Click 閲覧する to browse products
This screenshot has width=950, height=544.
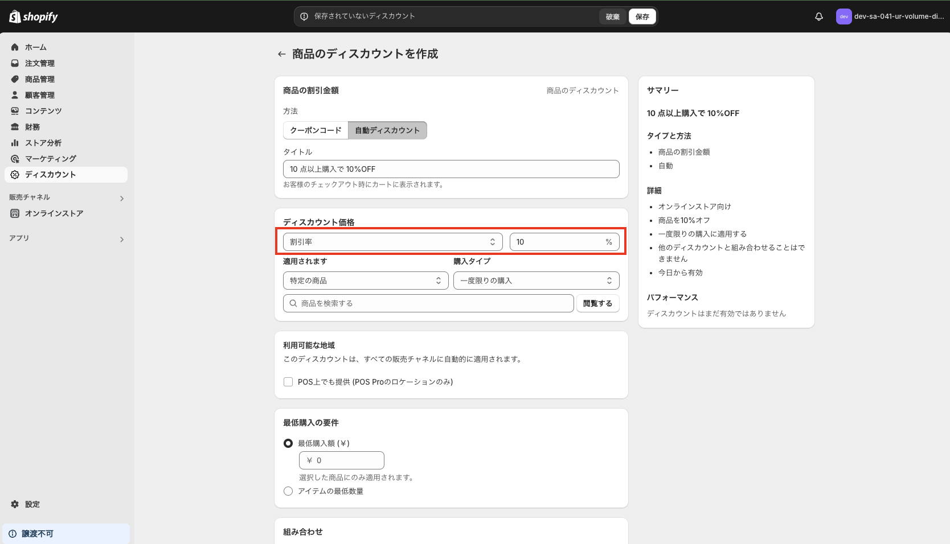pos(597,303)
